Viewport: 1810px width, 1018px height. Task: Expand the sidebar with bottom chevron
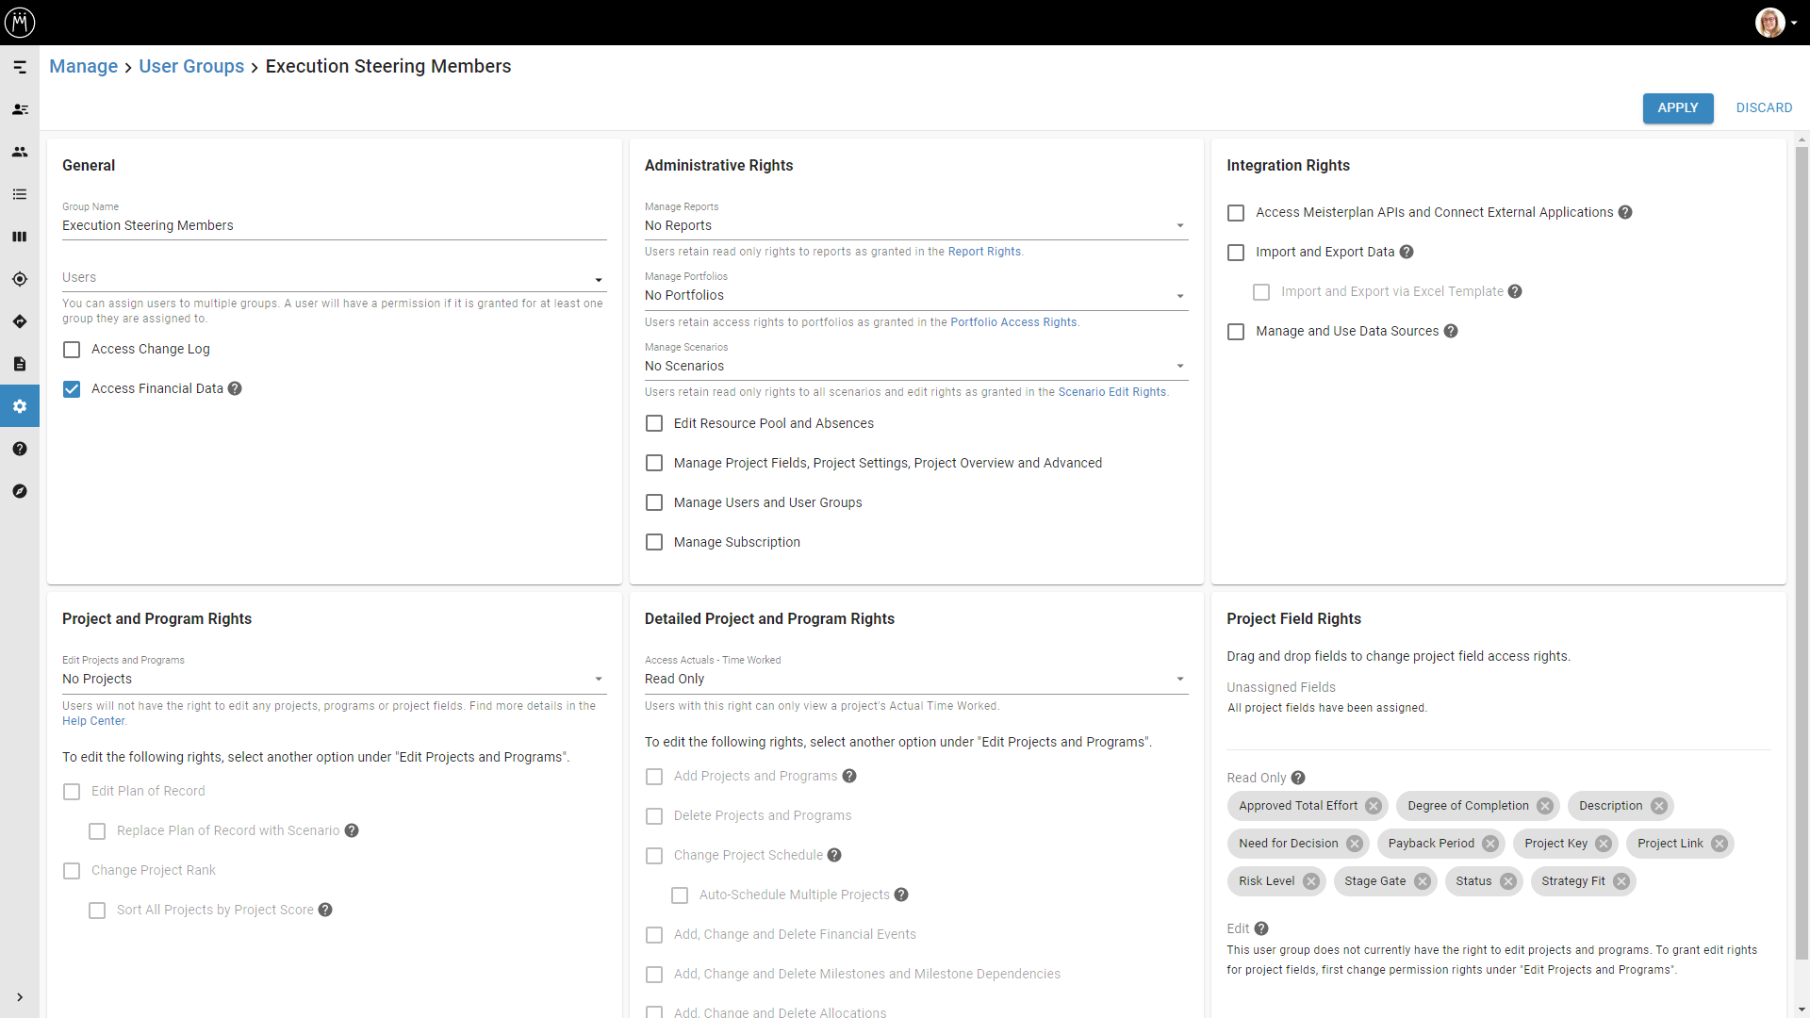[x=20, y=997]
